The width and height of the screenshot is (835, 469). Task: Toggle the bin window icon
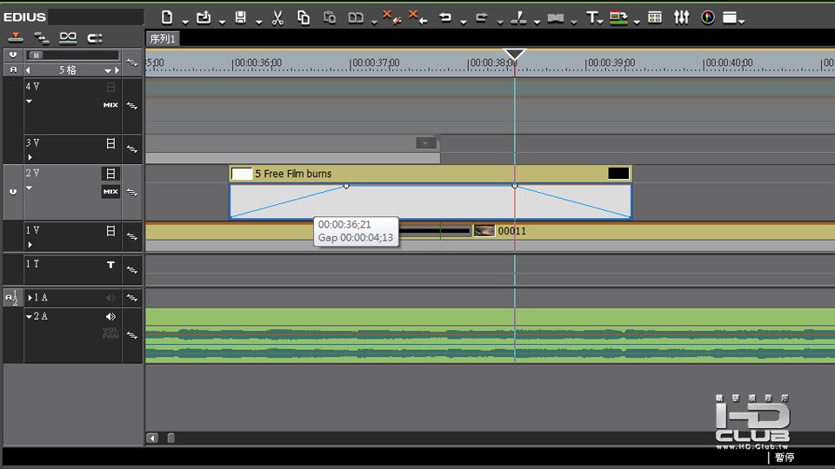pos(655,17)
